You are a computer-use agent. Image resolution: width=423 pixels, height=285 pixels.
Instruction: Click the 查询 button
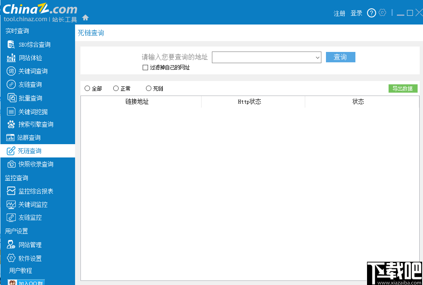(340, 57)
